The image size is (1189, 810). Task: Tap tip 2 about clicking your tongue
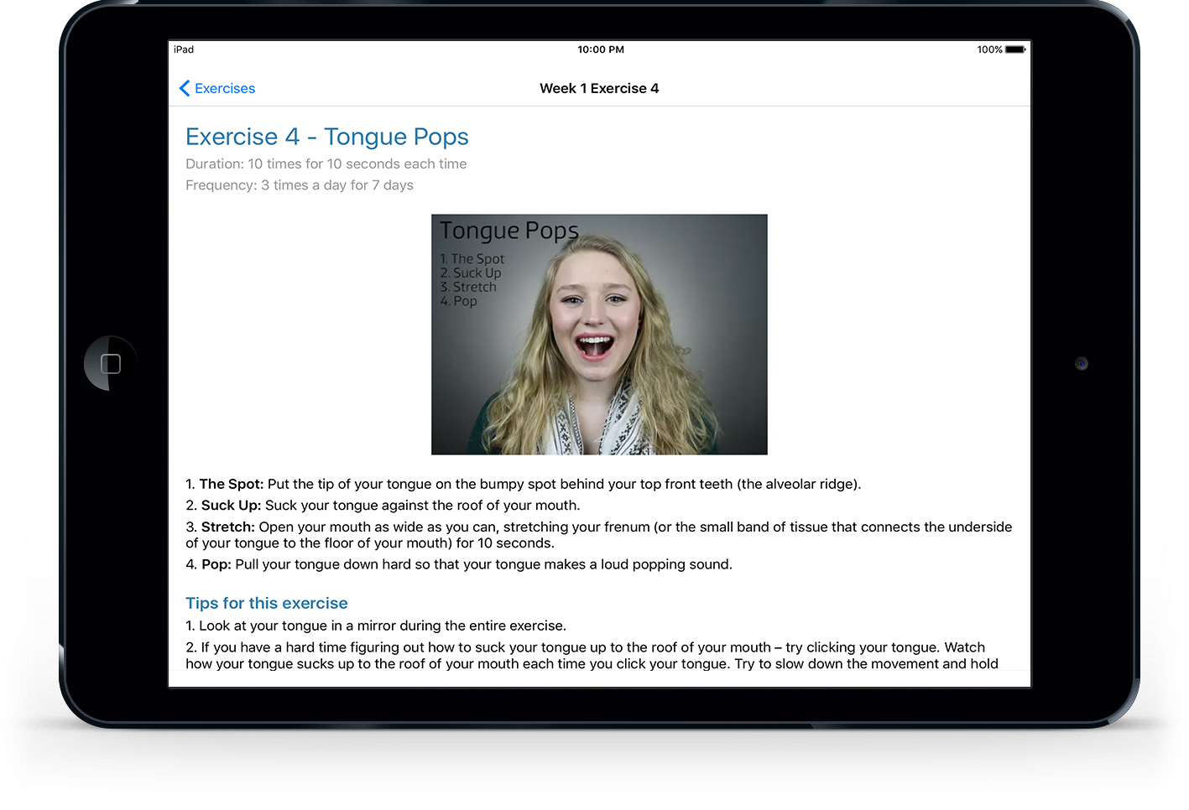(587, 655)
